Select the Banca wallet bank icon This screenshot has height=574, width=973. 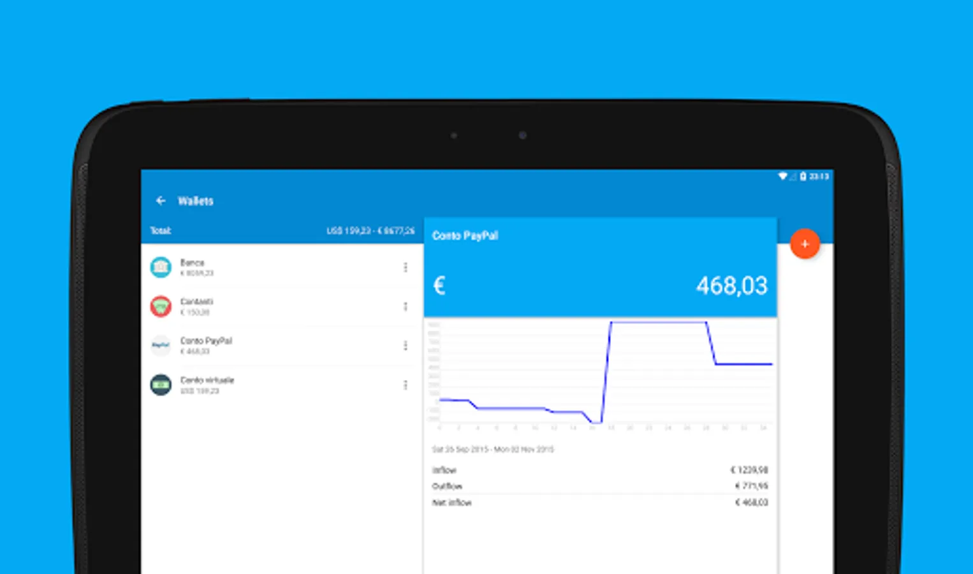point(161,267)
